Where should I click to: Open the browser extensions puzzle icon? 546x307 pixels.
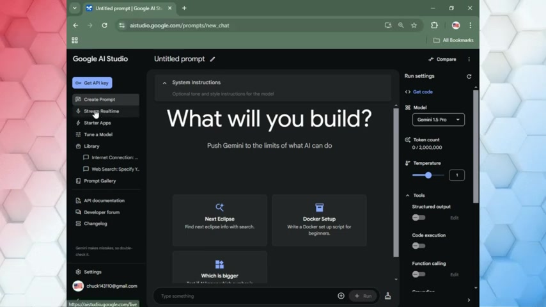tap(434, 25)
